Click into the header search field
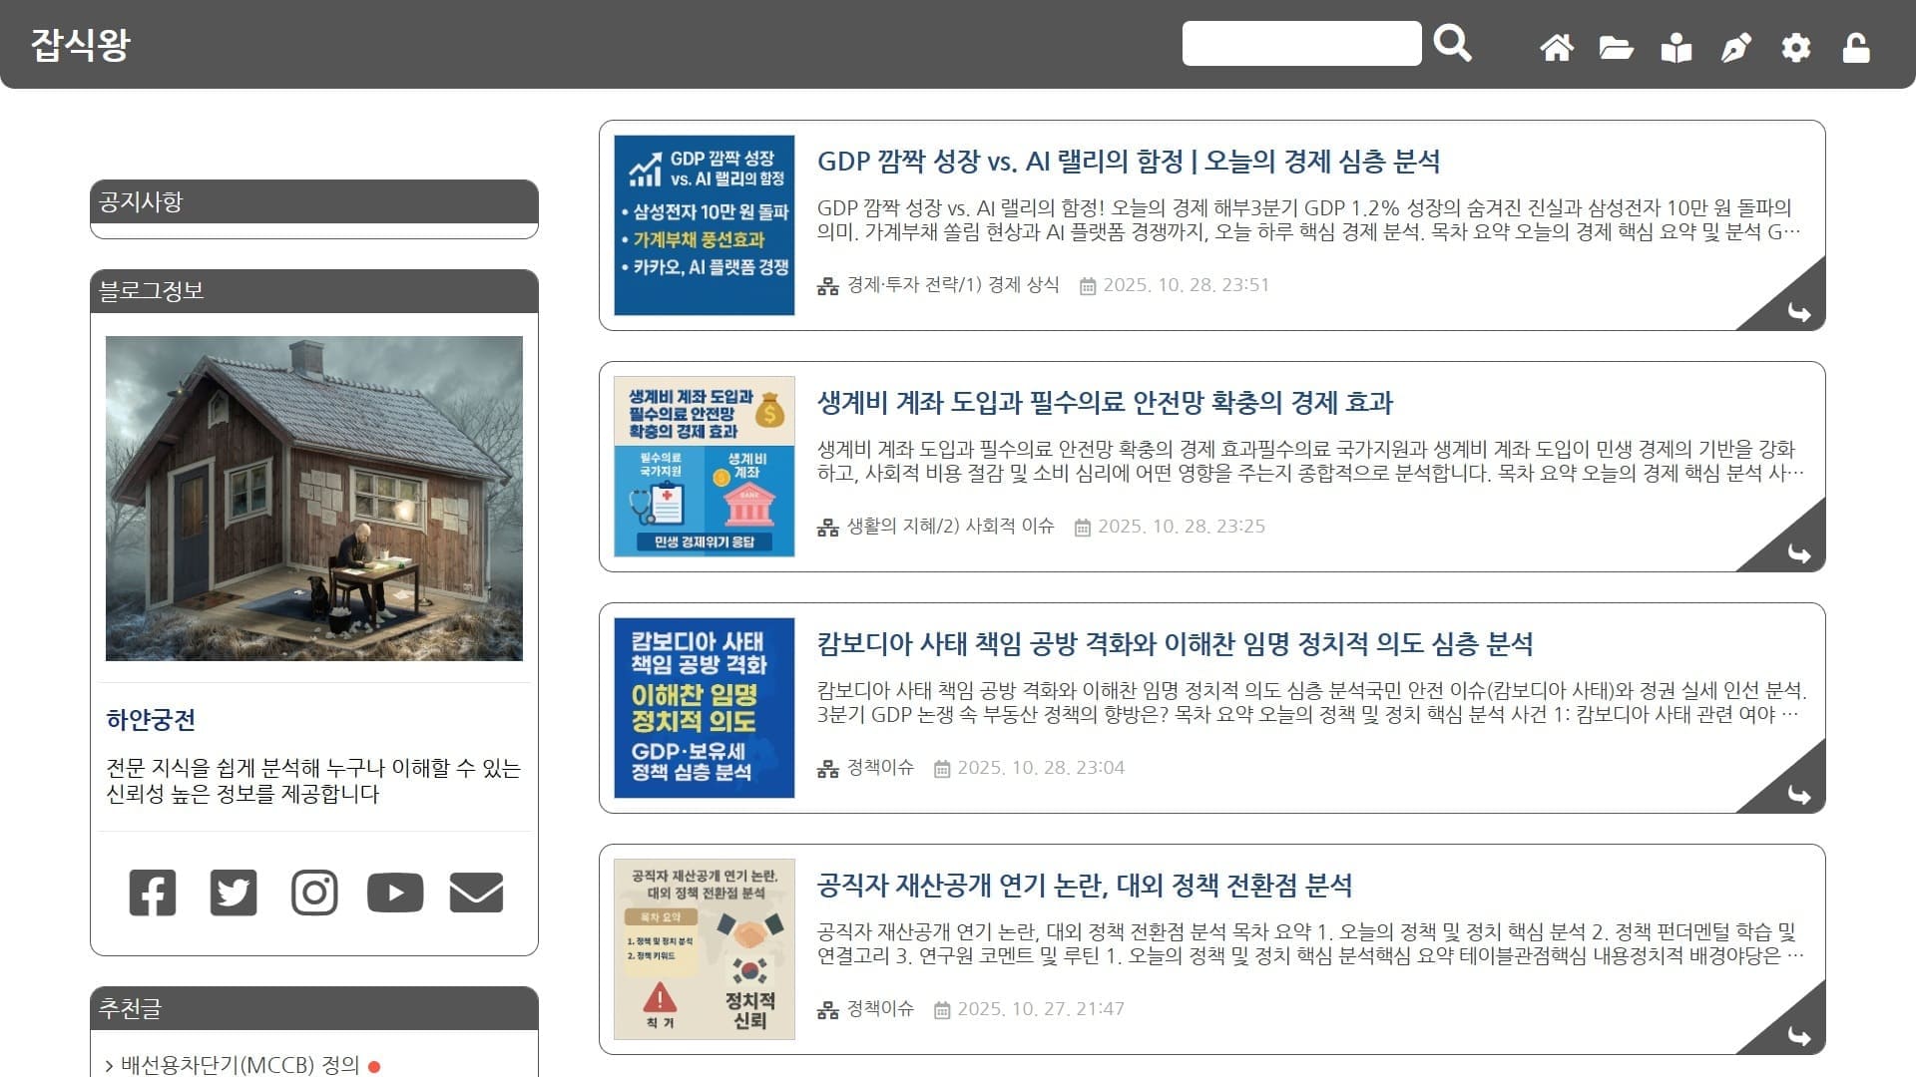Screen dimensions: 1916x1077 pos(1301,44)
